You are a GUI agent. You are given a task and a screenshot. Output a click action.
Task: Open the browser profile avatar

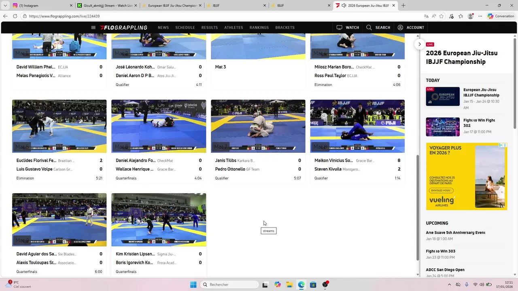click(471, 16)
